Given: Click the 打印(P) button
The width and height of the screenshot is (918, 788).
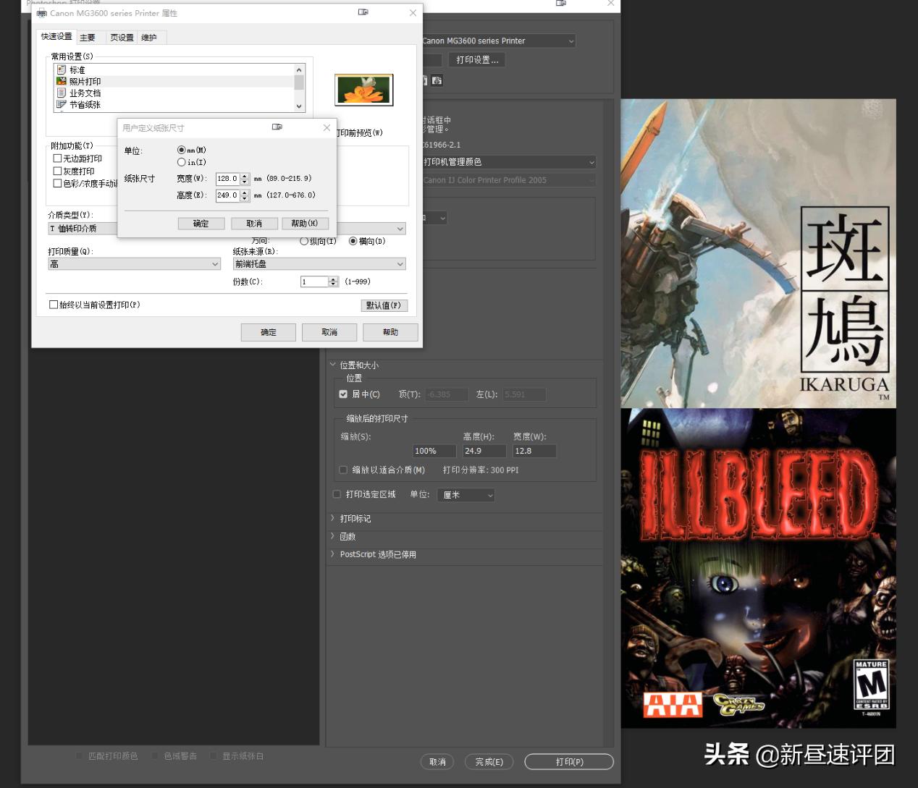Looking at the screenshot, I should coord(569,761).
